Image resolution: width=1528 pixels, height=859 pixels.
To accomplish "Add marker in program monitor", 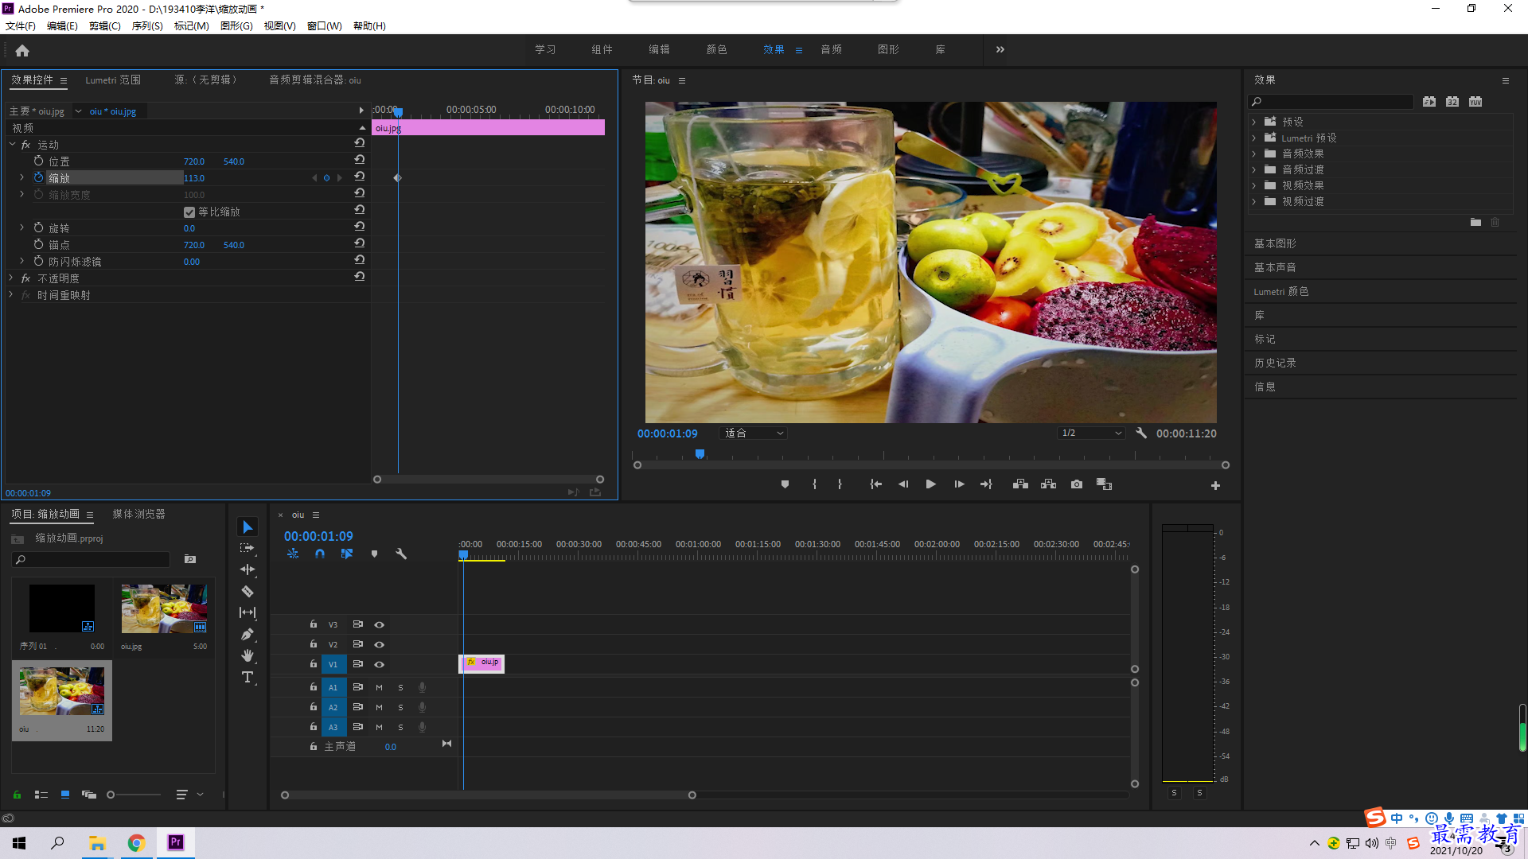I will point(785,484).
